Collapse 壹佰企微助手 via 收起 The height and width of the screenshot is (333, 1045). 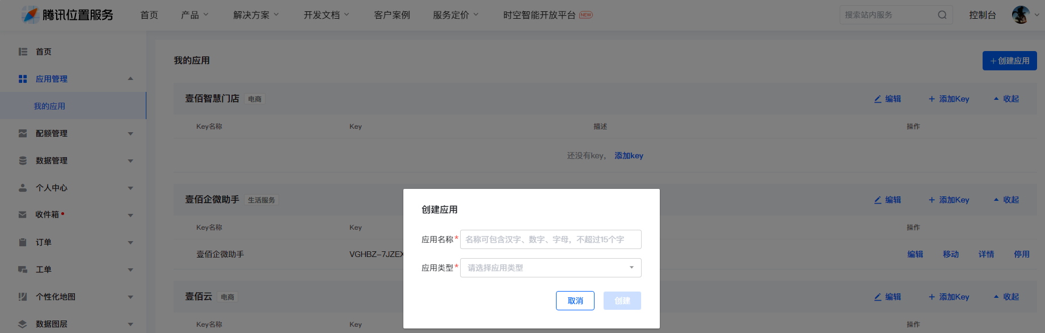(x=1006, y=200)
